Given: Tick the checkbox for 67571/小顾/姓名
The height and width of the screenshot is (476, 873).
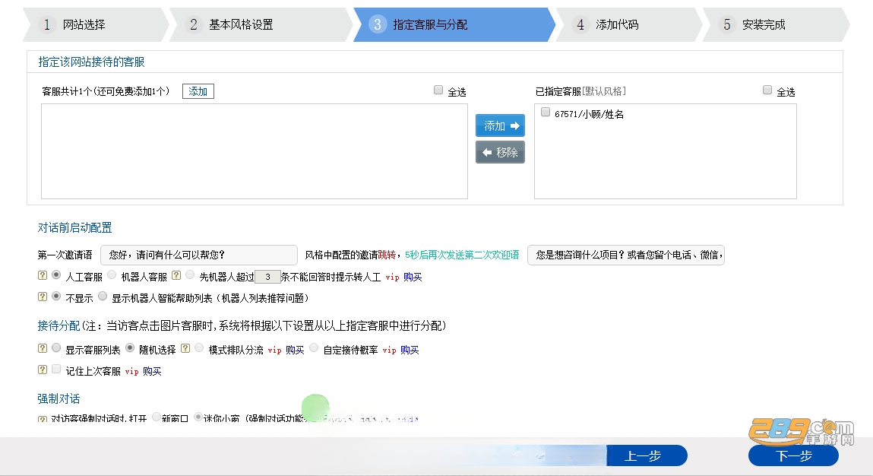Looking at the screenshot, I should [546, 113].
